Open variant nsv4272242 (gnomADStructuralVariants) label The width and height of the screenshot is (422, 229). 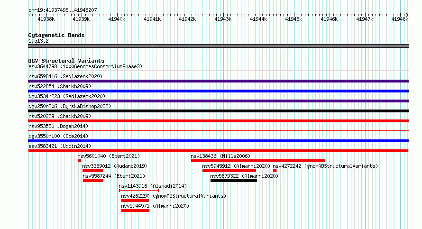pos(325,166)
